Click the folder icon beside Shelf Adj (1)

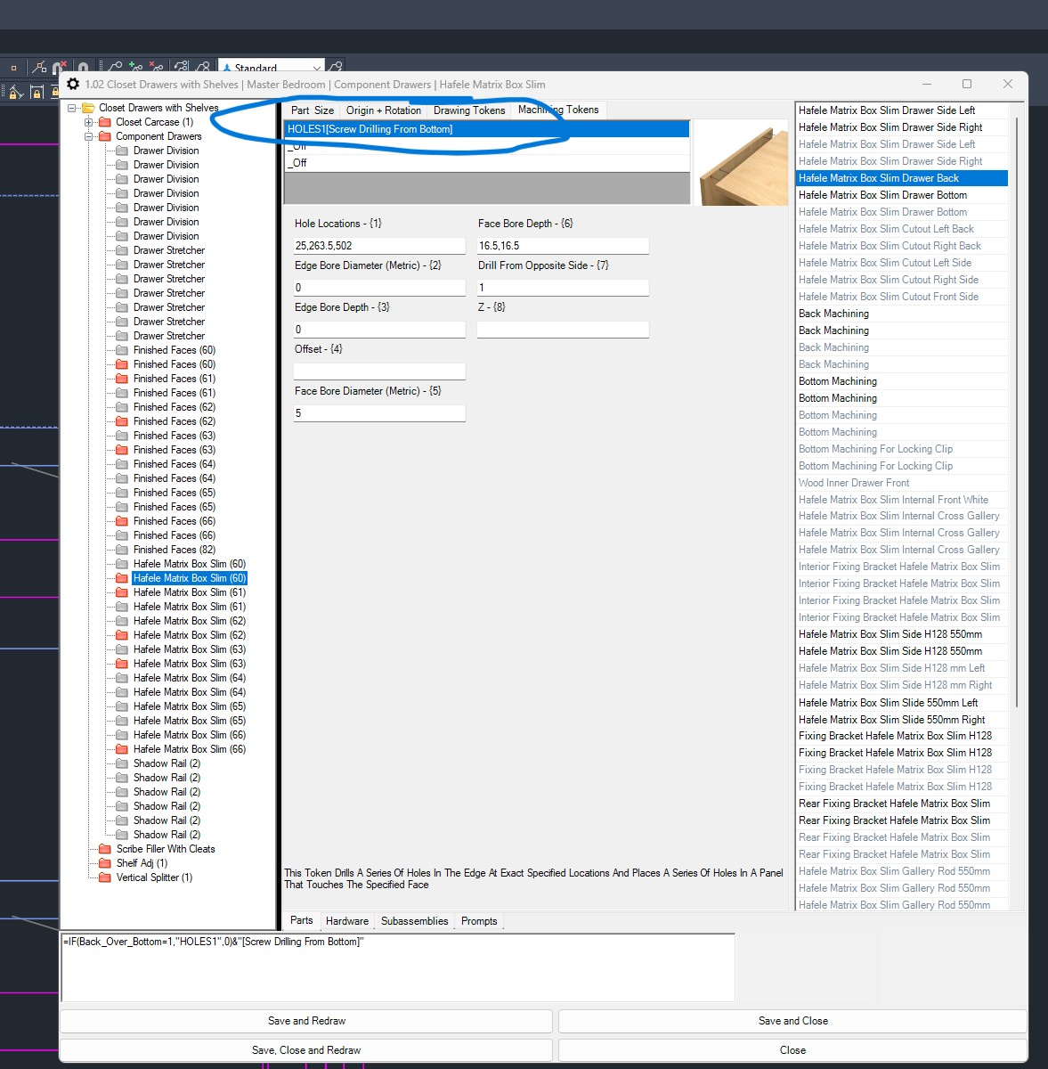tap(105, 863)
